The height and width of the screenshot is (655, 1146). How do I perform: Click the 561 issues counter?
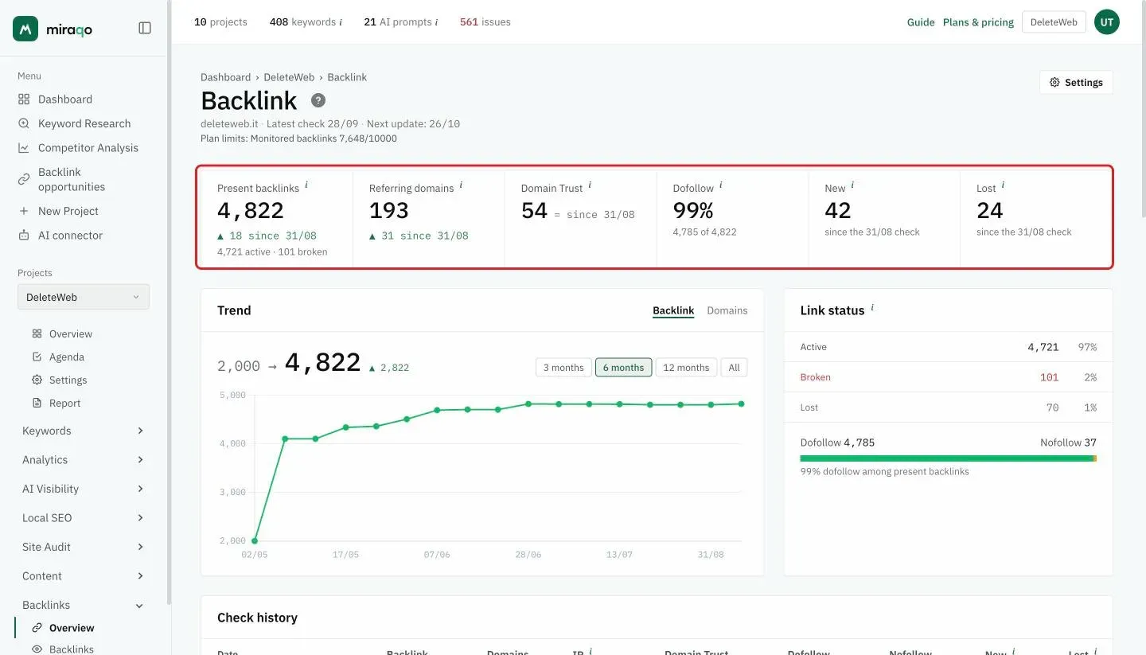485,22
